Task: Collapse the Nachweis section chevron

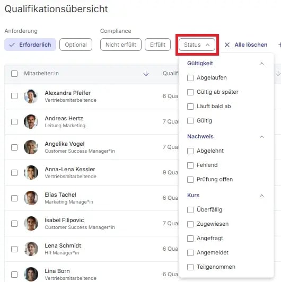Action: tap(262, 137)
